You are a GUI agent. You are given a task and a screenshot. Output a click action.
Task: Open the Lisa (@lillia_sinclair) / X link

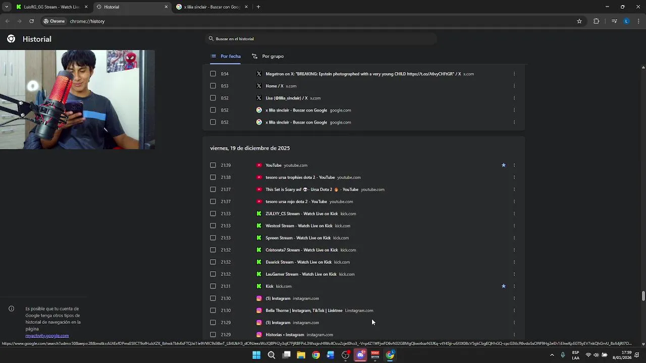(x=287, y=98)
